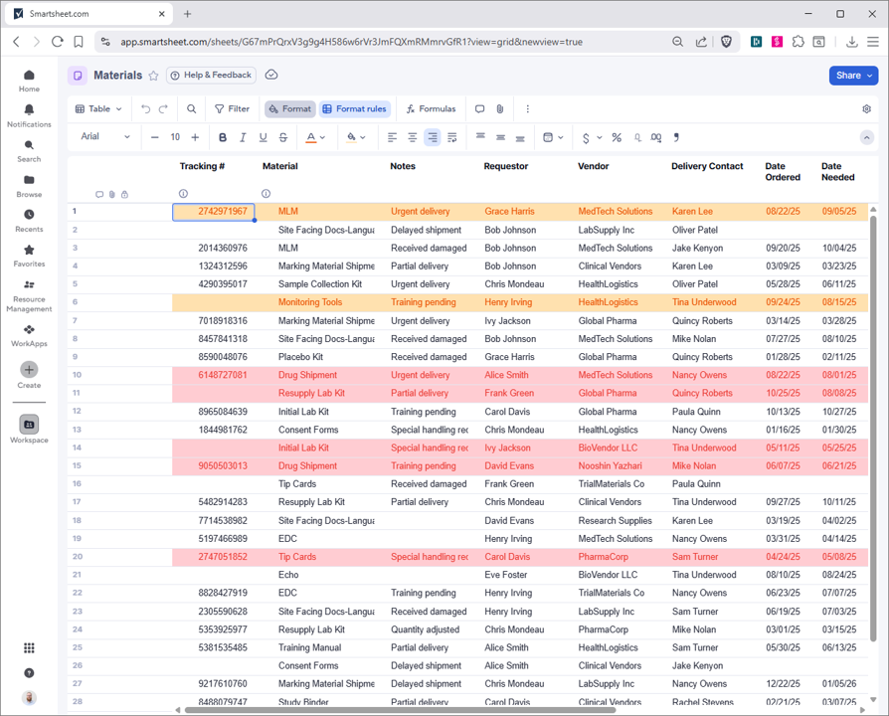Toggle strikethrough text formatting
This screenshot has height=716, width=889.
point(282,137)
